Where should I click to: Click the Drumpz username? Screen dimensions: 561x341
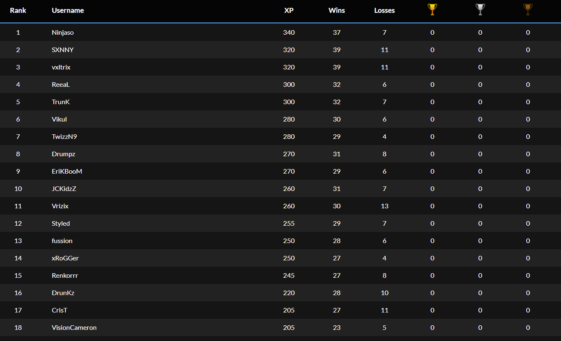point(64,154)
